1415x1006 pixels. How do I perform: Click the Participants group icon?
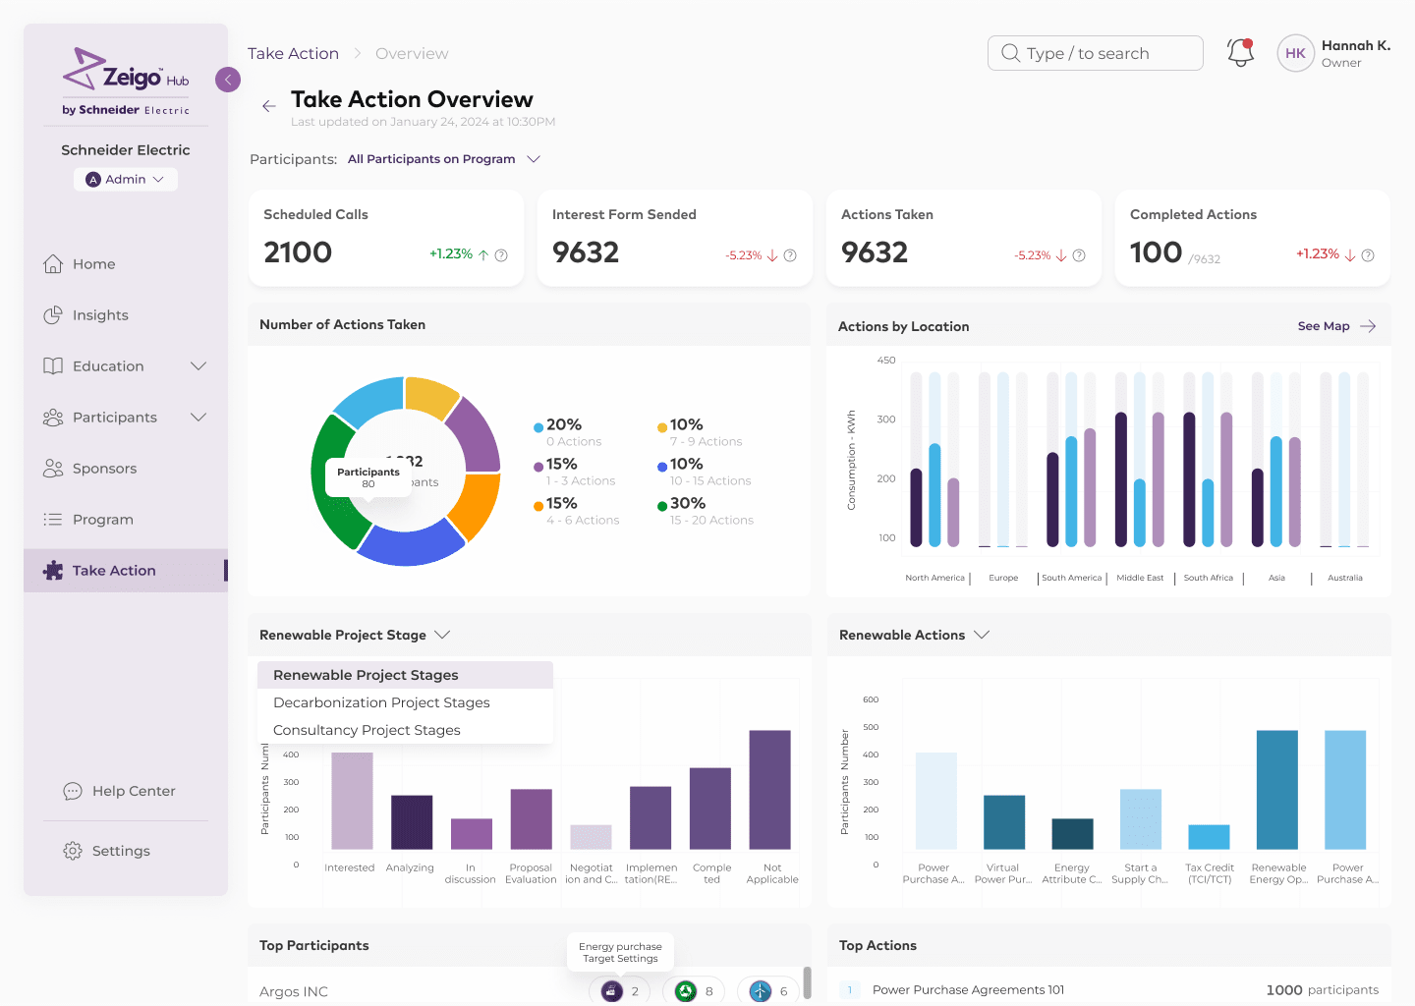53,417
